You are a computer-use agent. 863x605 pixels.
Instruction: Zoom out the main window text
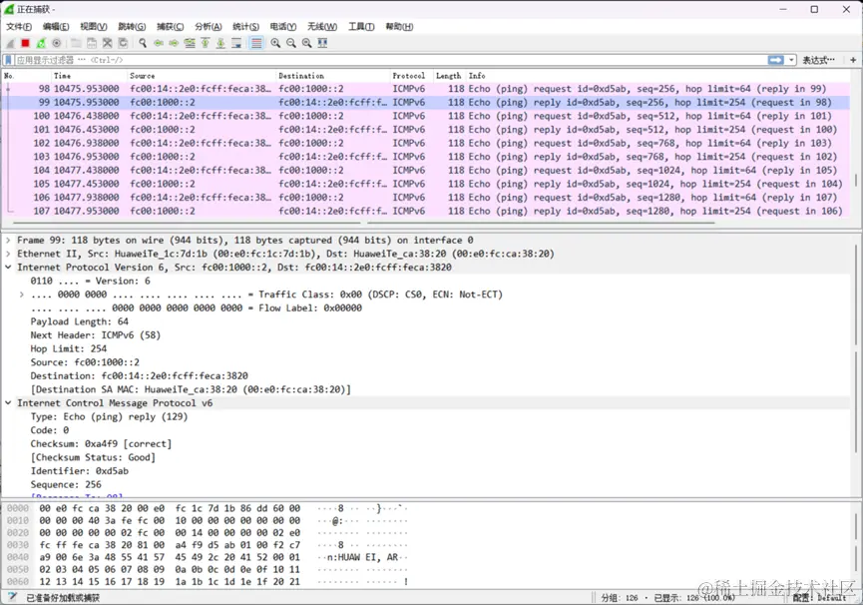tap(291, 43)
